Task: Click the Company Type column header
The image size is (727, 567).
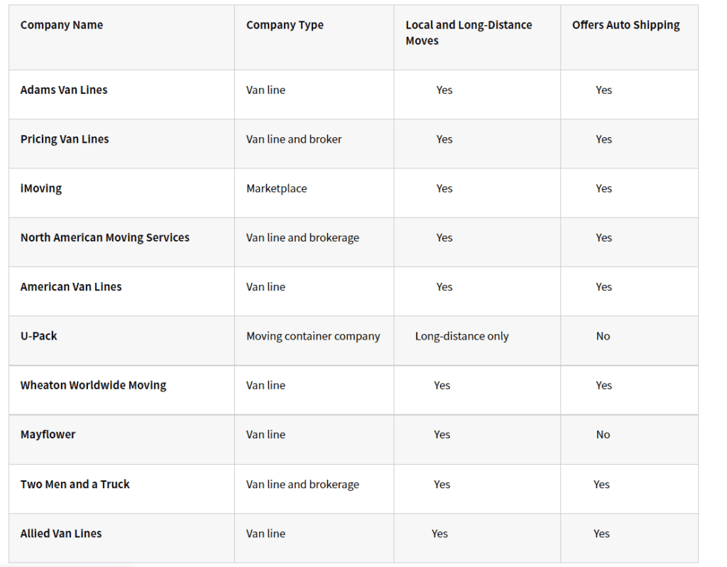Action: pyautogui.click(x=285, y=25)
